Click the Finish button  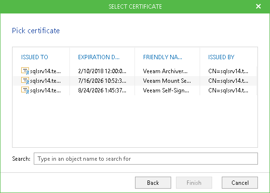pyautogui.click(x=194, y=183)
